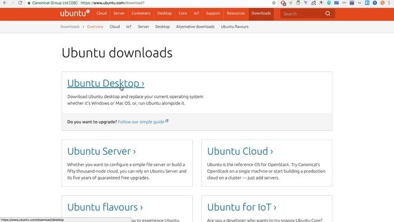Click the 'Ubuntu is the reference OS' description

[266, 171]
